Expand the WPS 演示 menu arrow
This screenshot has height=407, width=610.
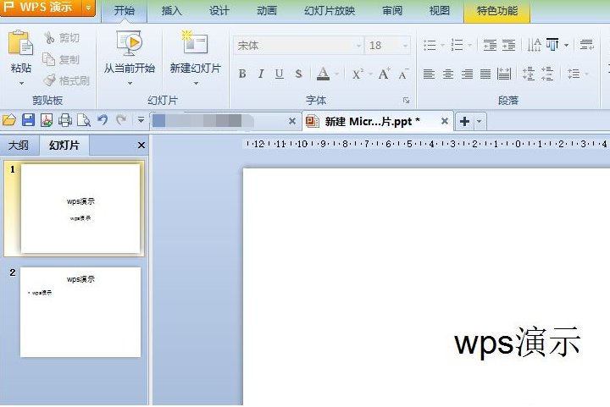89,7
